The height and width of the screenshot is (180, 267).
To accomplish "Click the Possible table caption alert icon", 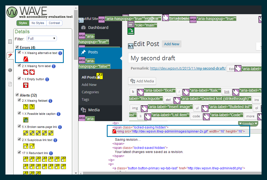I will (26, 120).
